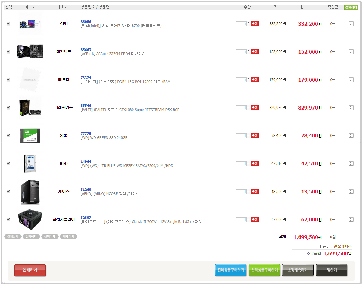Image resolution: width=362 pixels, height=284 pixels.
Task: Click 수정 button for HDD quantity
Action: (x=255, y=163)
